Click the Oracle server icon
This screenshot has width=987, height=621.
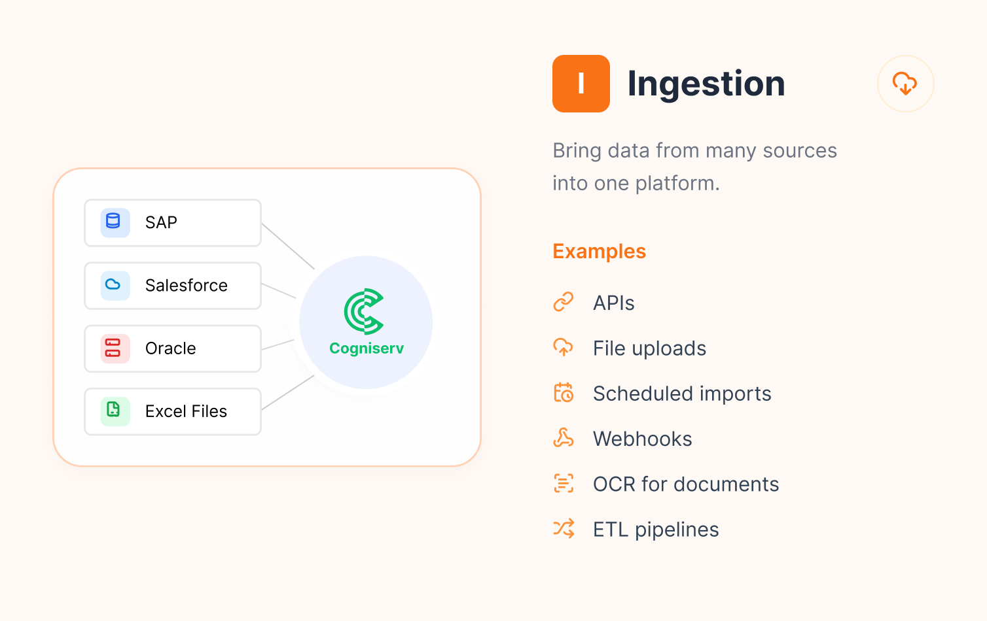point(115,348)
